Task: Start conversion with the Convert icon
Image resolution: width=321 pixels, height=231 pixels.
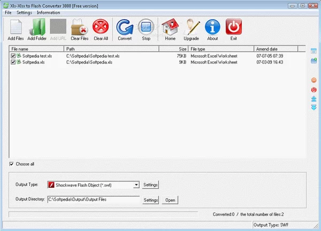Action: (125, 27)
